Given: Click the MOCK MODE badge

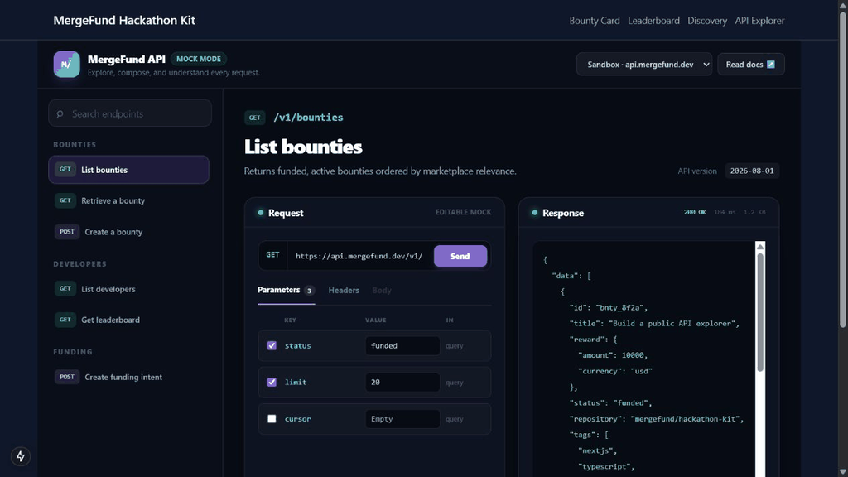Looking at the screenshot, I should (x=199, y=59).
